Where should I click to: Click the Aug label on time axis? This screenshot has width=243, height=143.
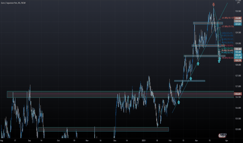point(2,140)
